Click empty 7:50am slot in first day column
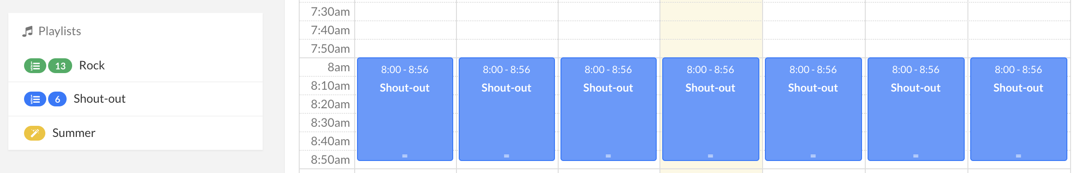This screenshot has height=173, width=1084. click(x=406, y=49)
